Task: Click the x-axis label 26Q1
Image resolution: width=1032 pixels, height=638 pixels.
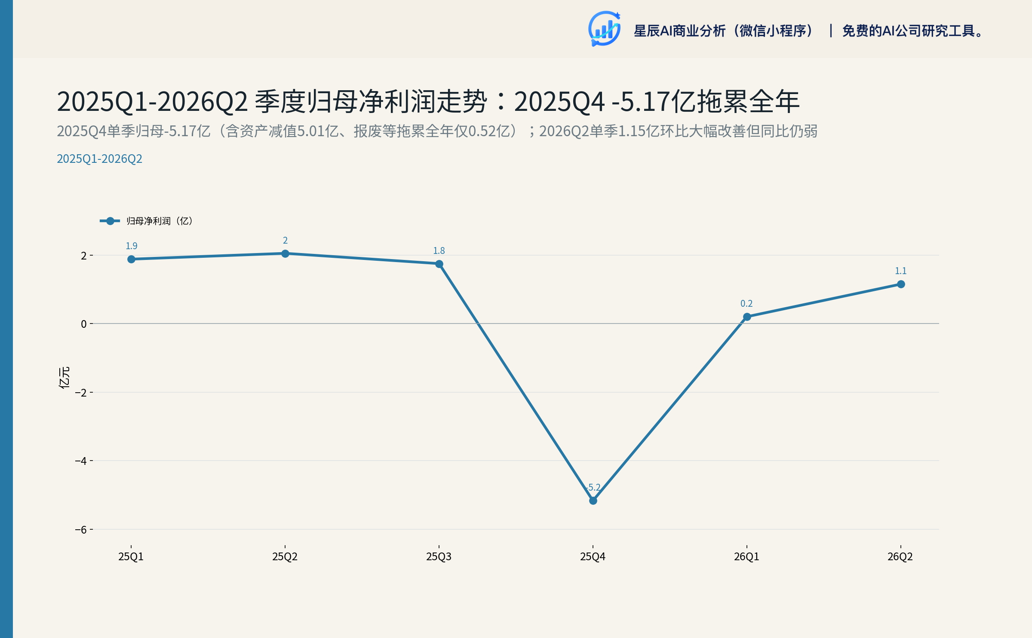Action: click(746, 557)
